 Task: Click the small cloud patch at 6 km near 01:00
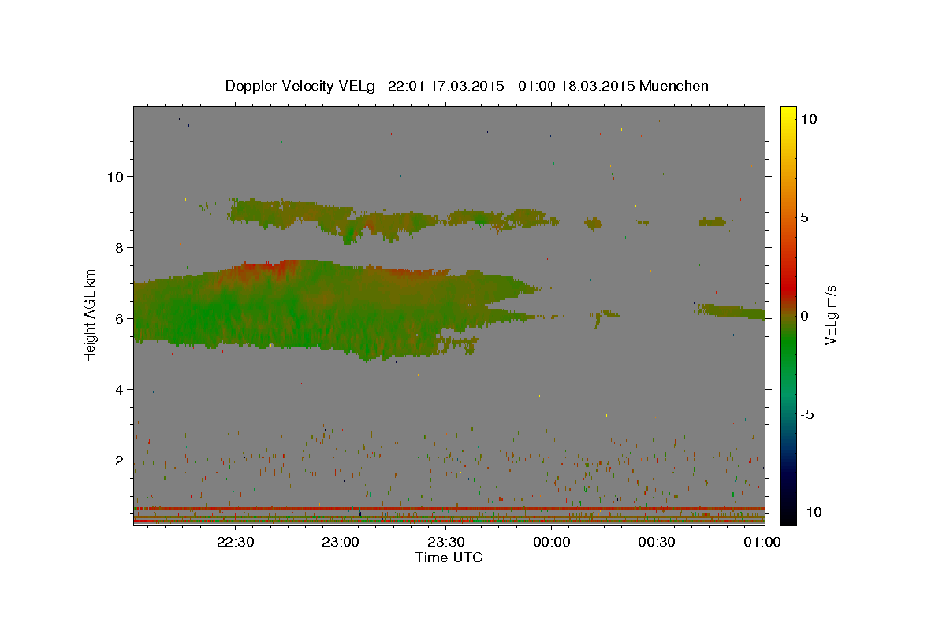tap(732, 312)
